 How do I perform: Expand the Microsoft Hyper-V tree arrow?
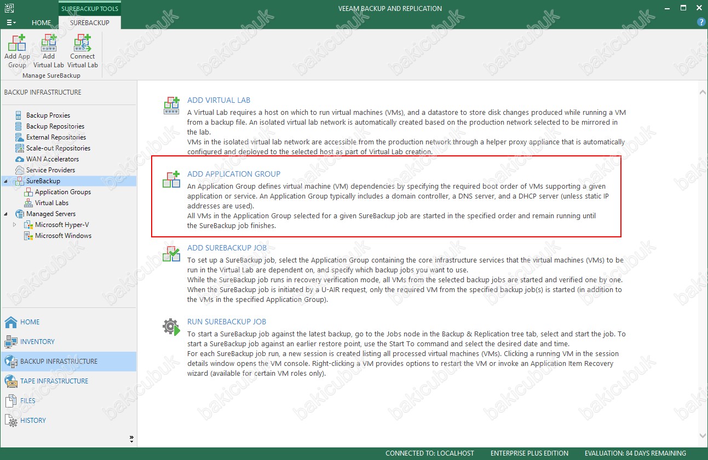[15, 225]
